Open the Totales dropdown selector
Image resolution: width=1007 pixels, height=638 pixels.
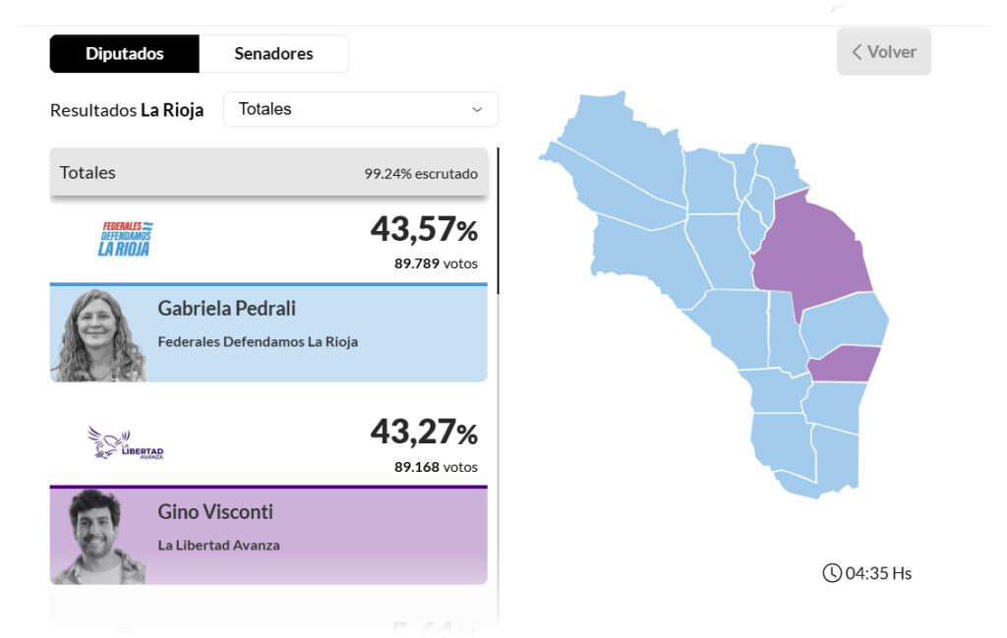360,109
